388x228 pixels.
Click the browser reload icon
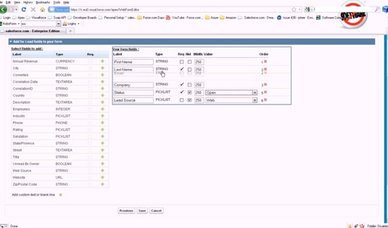[24, 9]
